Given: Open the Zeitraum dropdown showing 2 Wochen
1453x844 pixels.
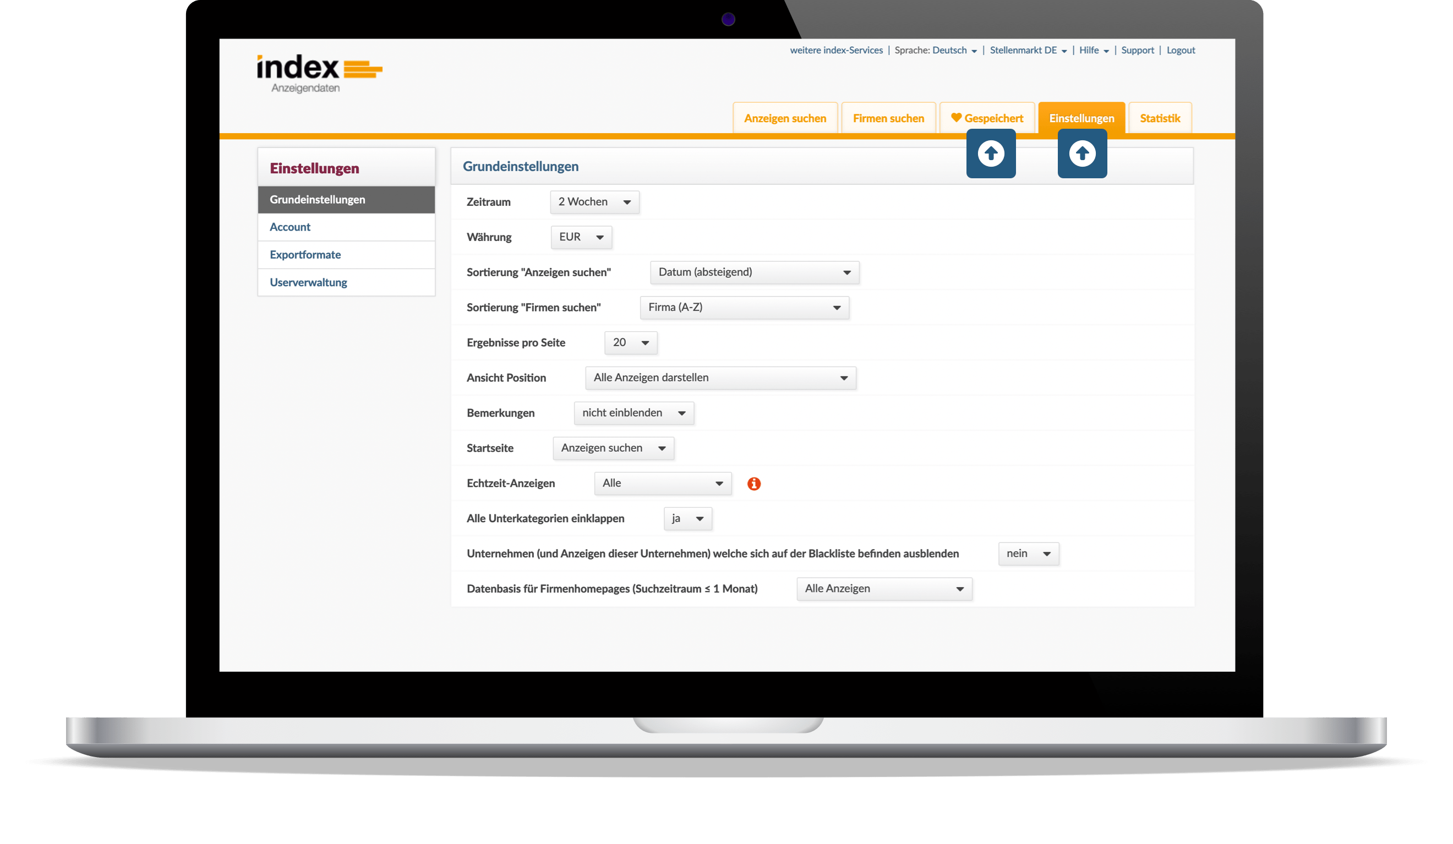Looking at the screenshot, I should point(594,202).
